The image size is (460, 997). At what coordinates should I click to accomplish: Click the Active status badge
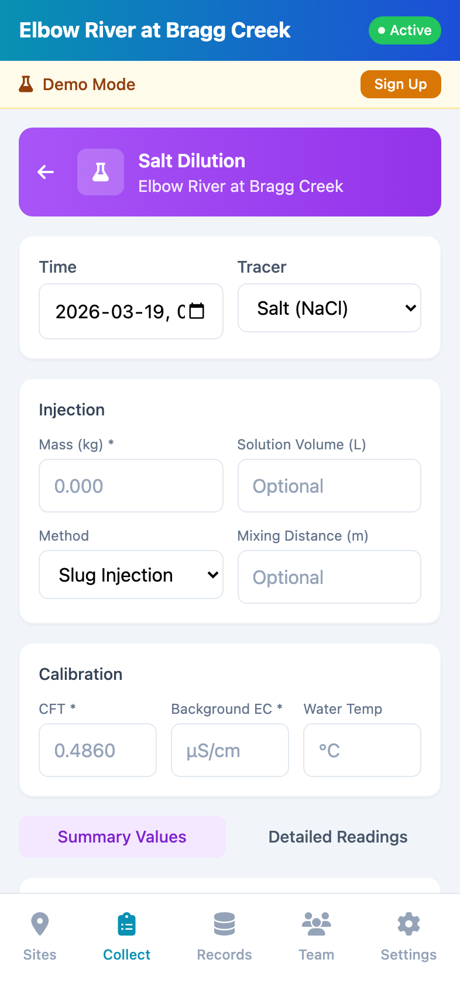[404, 30]
